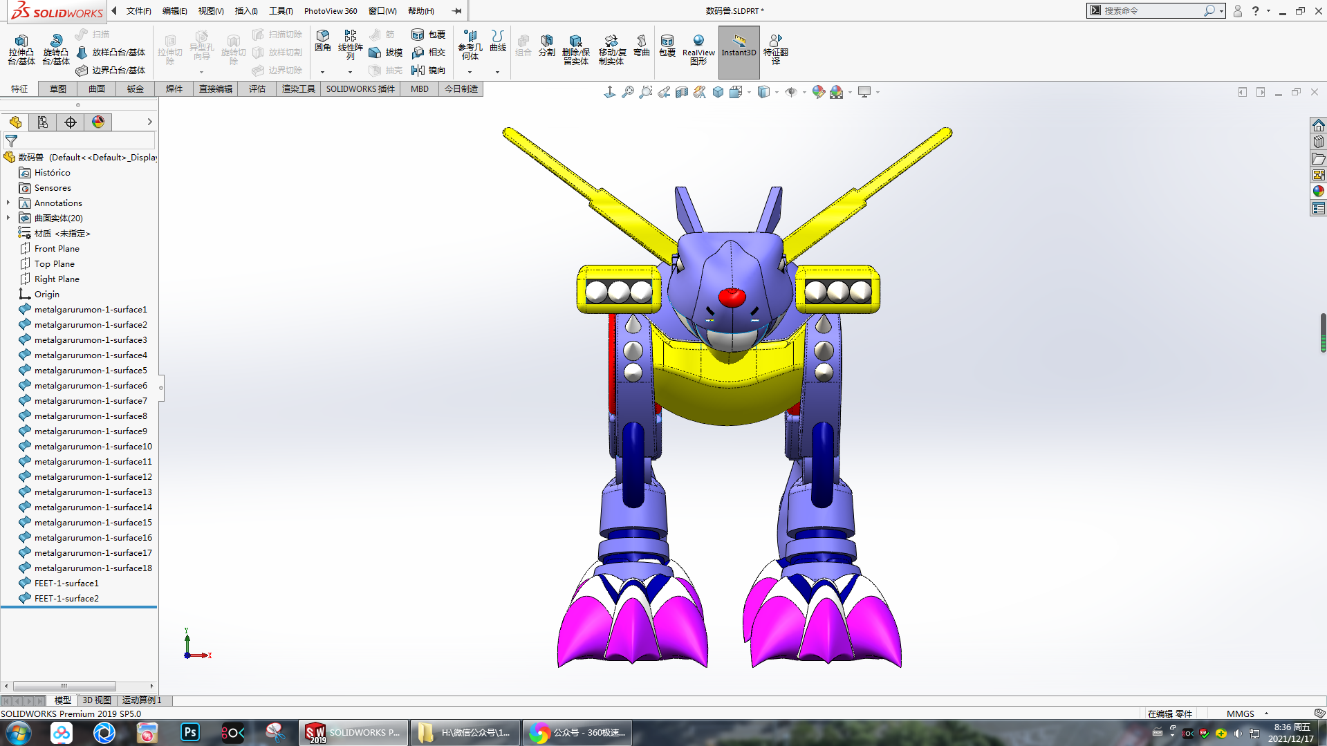
Task: Open Hide/Show Items dropdown arrow
Action: tap(804, 93)
